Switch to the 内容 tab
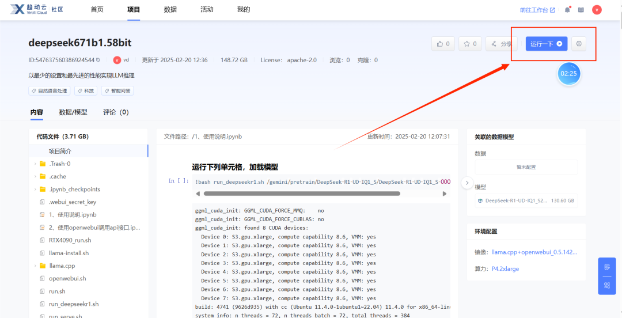The image size is (622, 318). (x=37, y=112)
